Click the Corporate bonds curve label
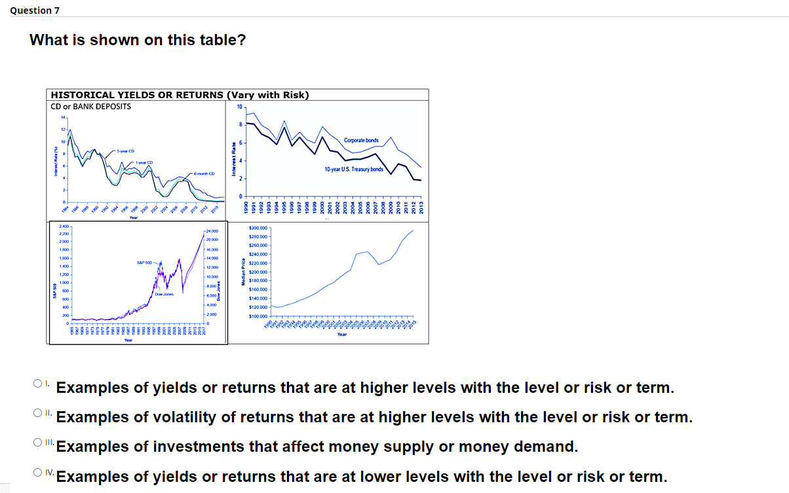The image size is (789, 493). (362, 139)
